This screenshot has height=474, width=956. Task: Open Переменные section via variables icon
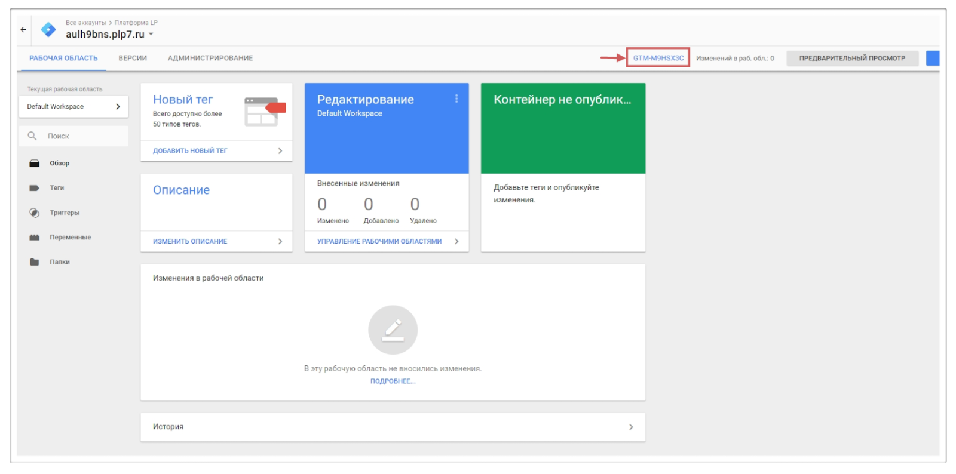click(x=35, y=238)
